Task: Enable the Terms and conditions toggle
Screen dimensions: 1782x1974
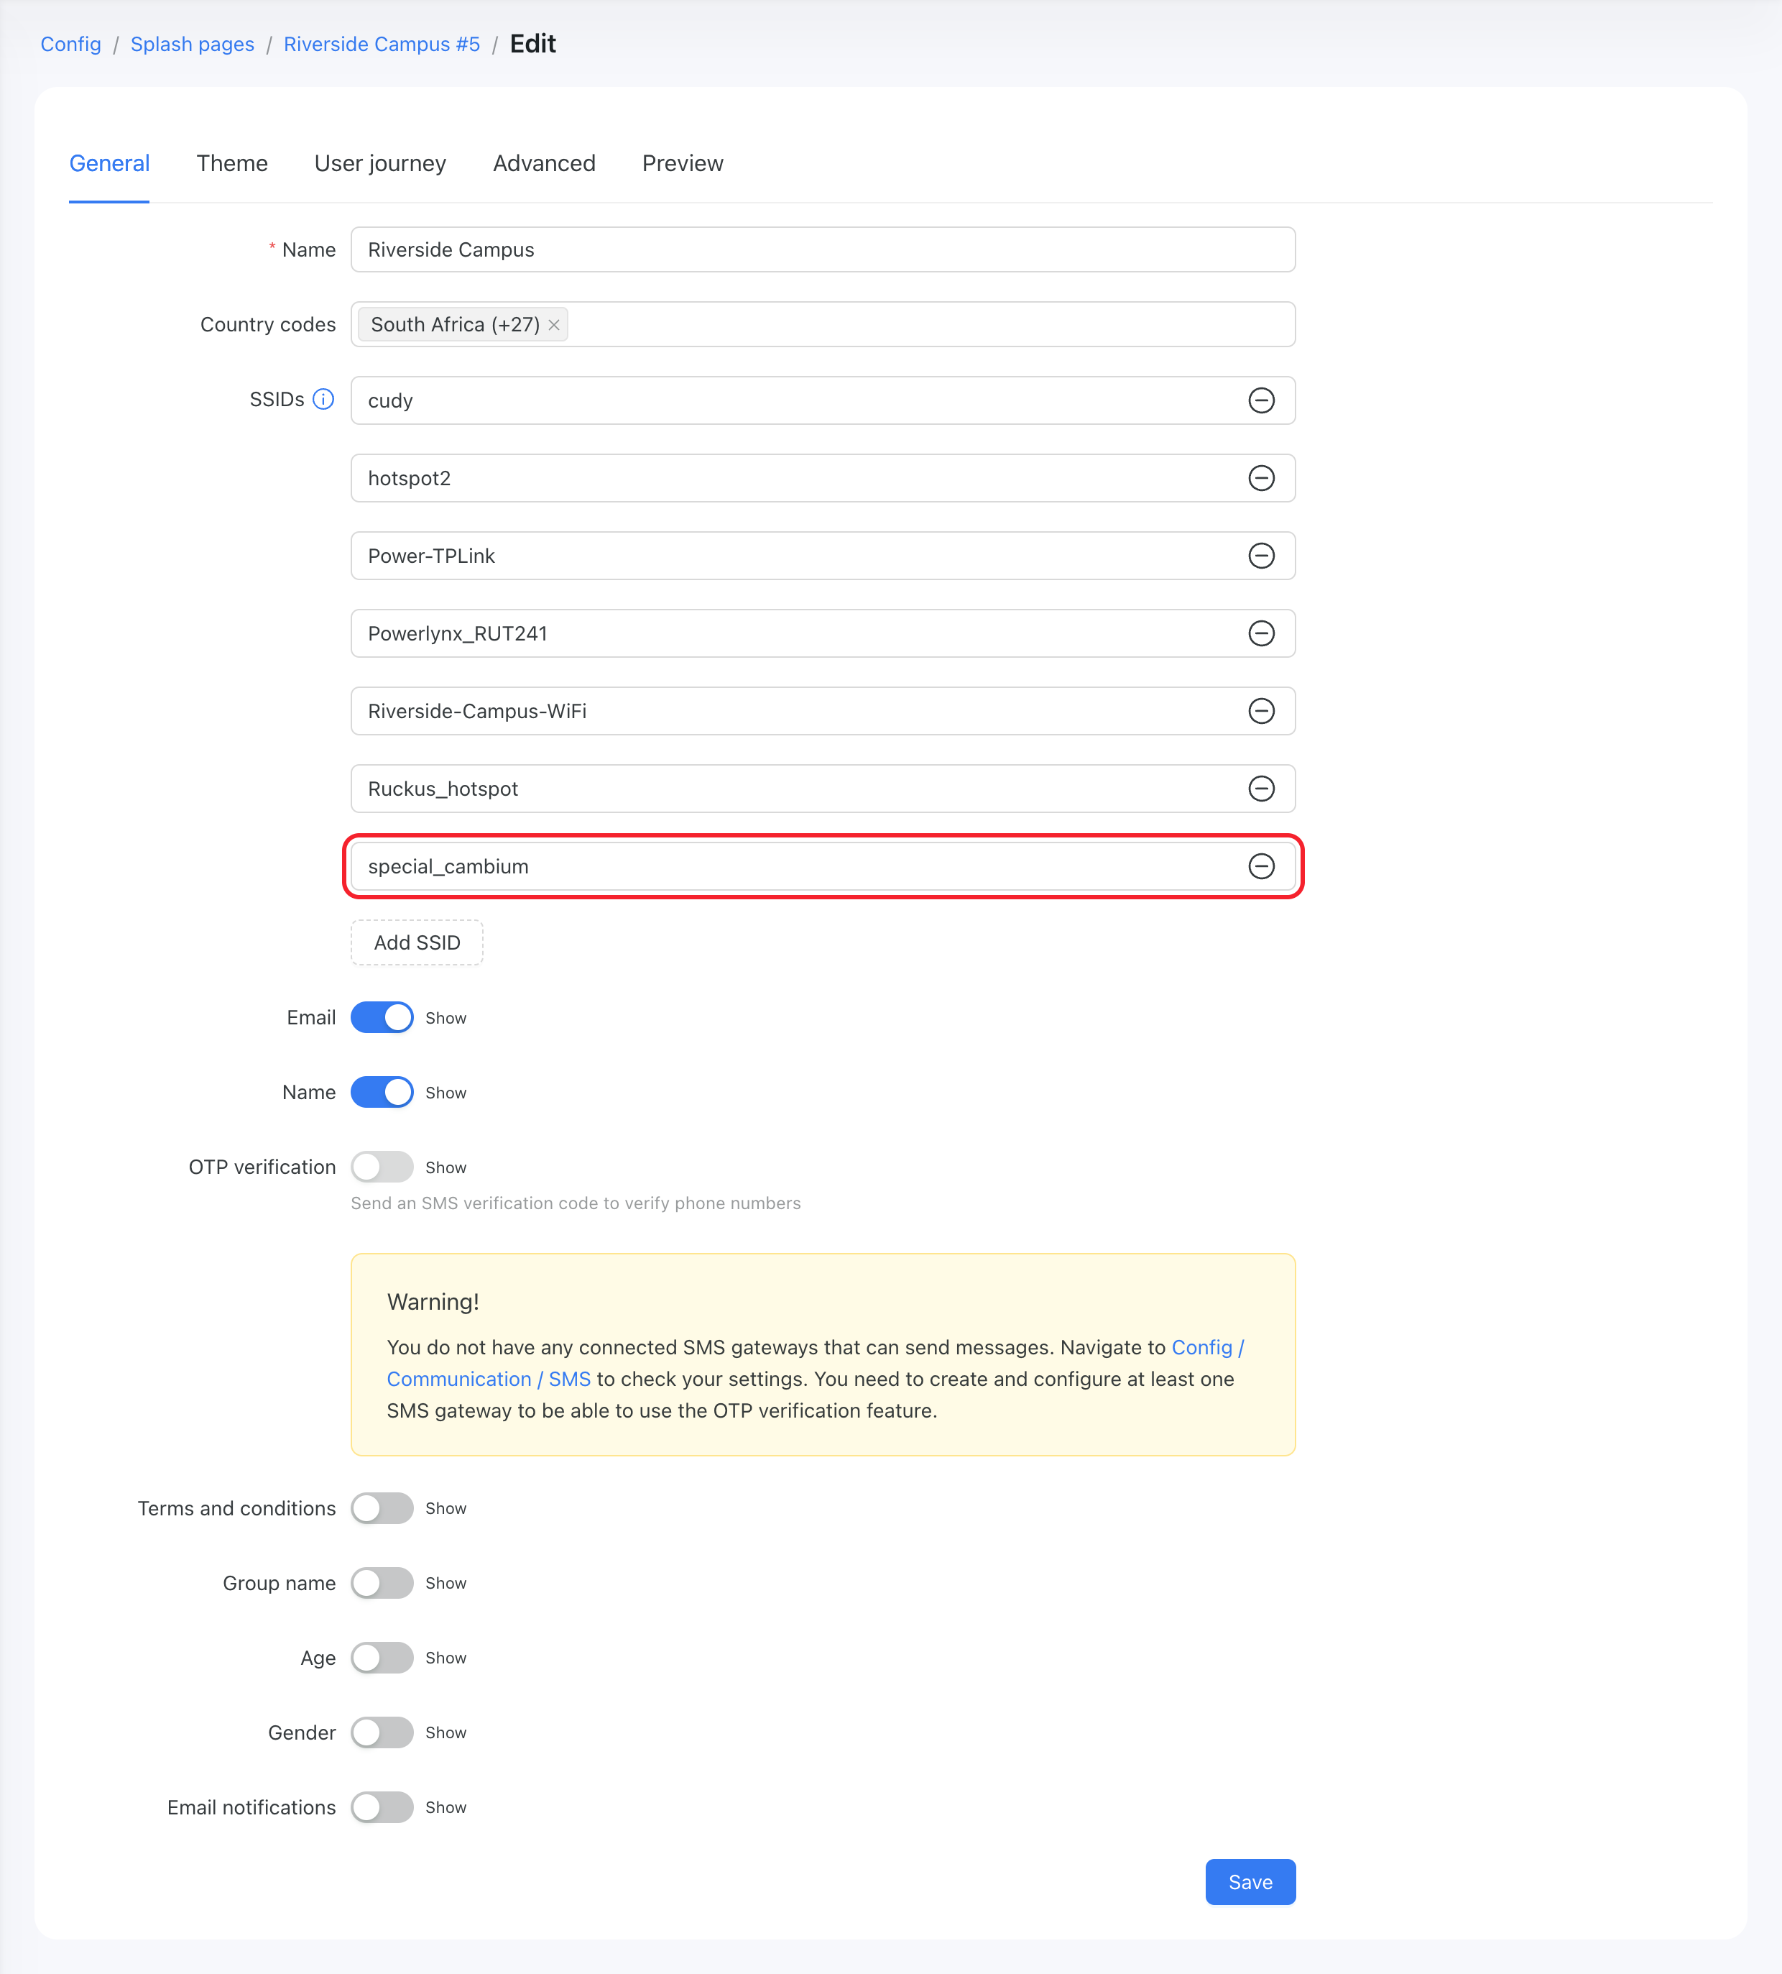Action: tap(382, 1508)
